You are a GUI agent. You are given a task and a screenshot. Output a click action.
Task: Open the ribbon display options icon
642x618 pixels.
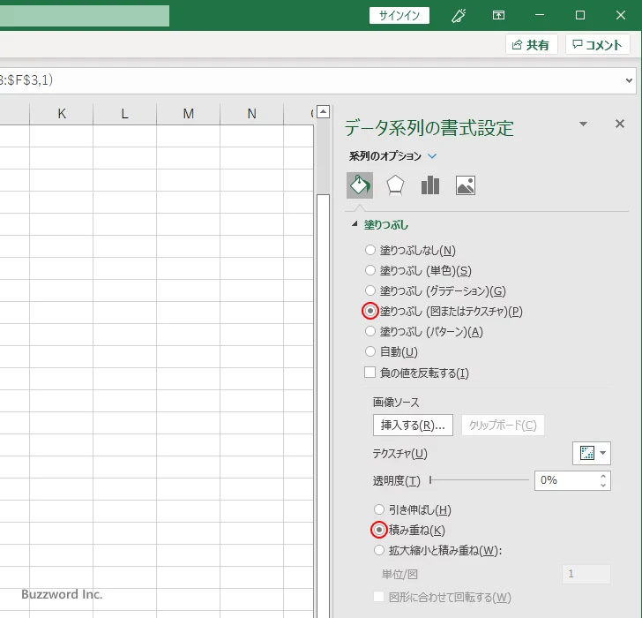coord(498,16)
